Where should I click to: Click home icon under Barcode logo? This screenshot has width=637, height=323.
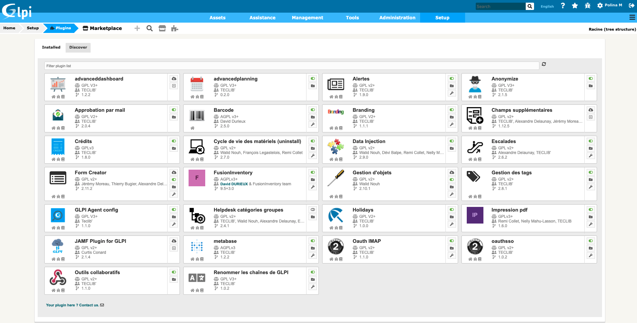[192, 128]
